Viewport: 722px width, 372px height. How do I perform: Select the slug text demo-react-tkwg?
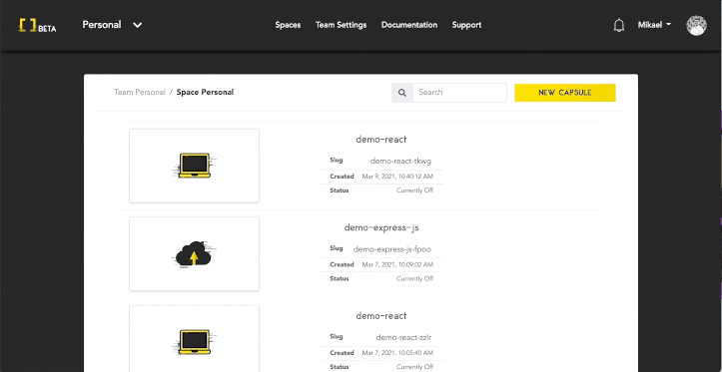pos(400,161)
